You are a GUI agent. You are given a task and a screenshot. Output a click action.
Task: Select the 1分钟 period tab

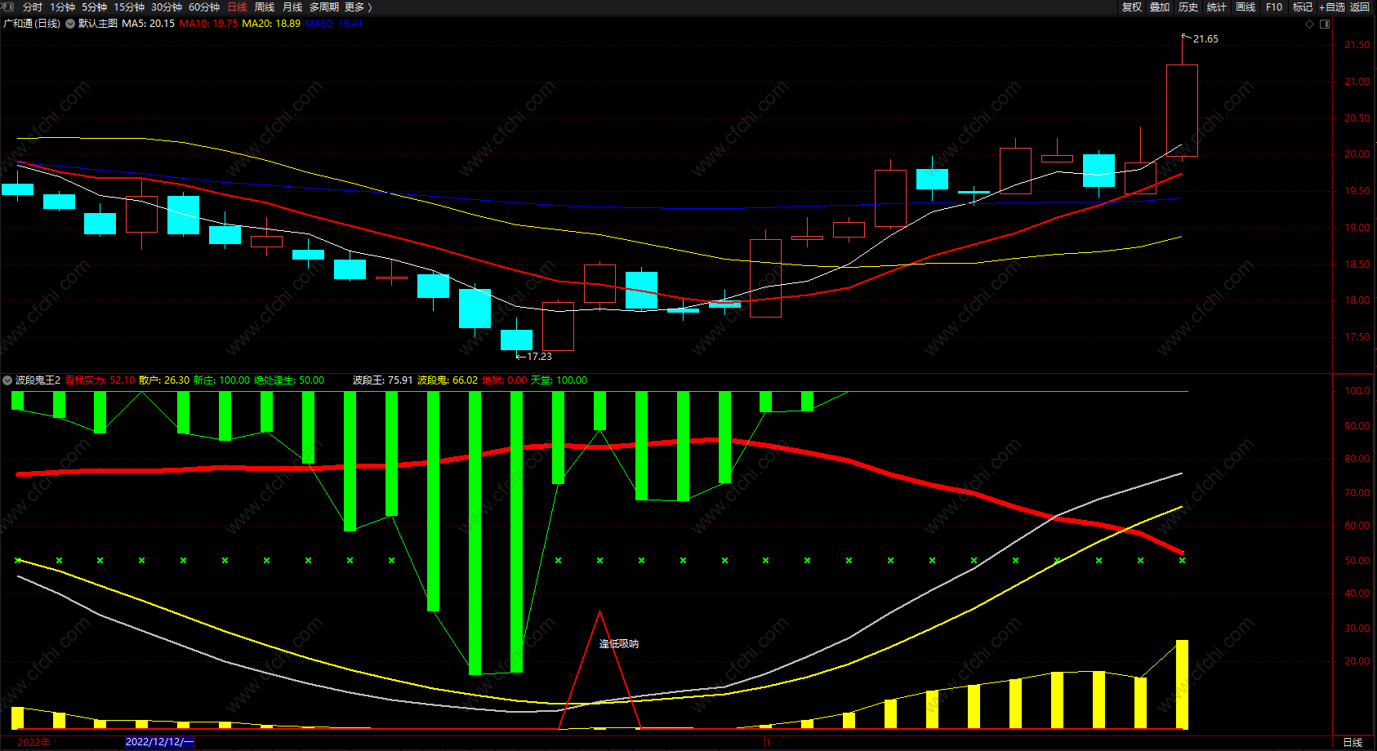click(x=62, y=7)
